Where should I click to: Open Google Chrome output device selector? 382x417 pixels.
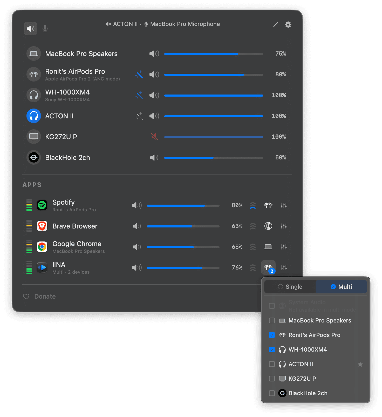268,247
